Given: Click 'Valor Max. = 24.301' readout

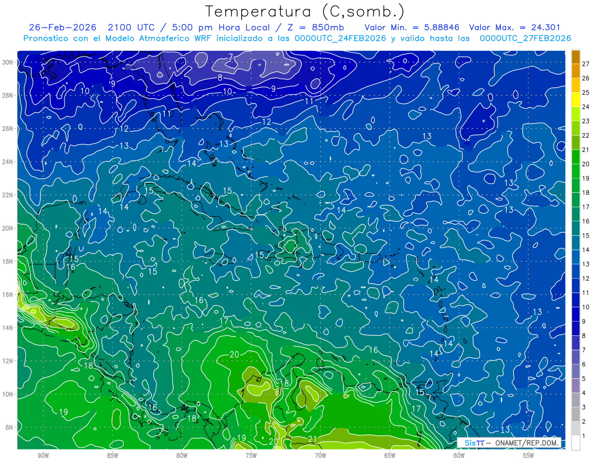Looking at the screenshot, I should pos(515,27).
